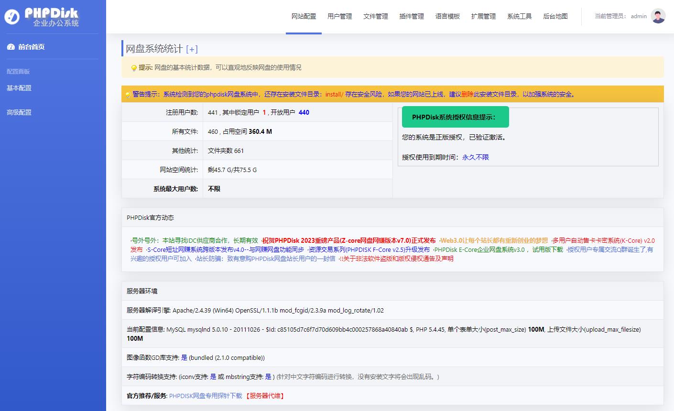Open the 用户管理 tab

click(339, 16)
